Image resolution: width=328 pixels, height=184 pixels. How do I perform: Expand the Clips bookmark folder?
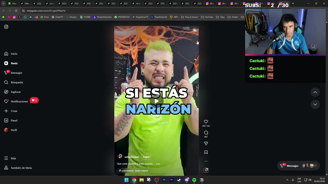click(x=220, y=17)
